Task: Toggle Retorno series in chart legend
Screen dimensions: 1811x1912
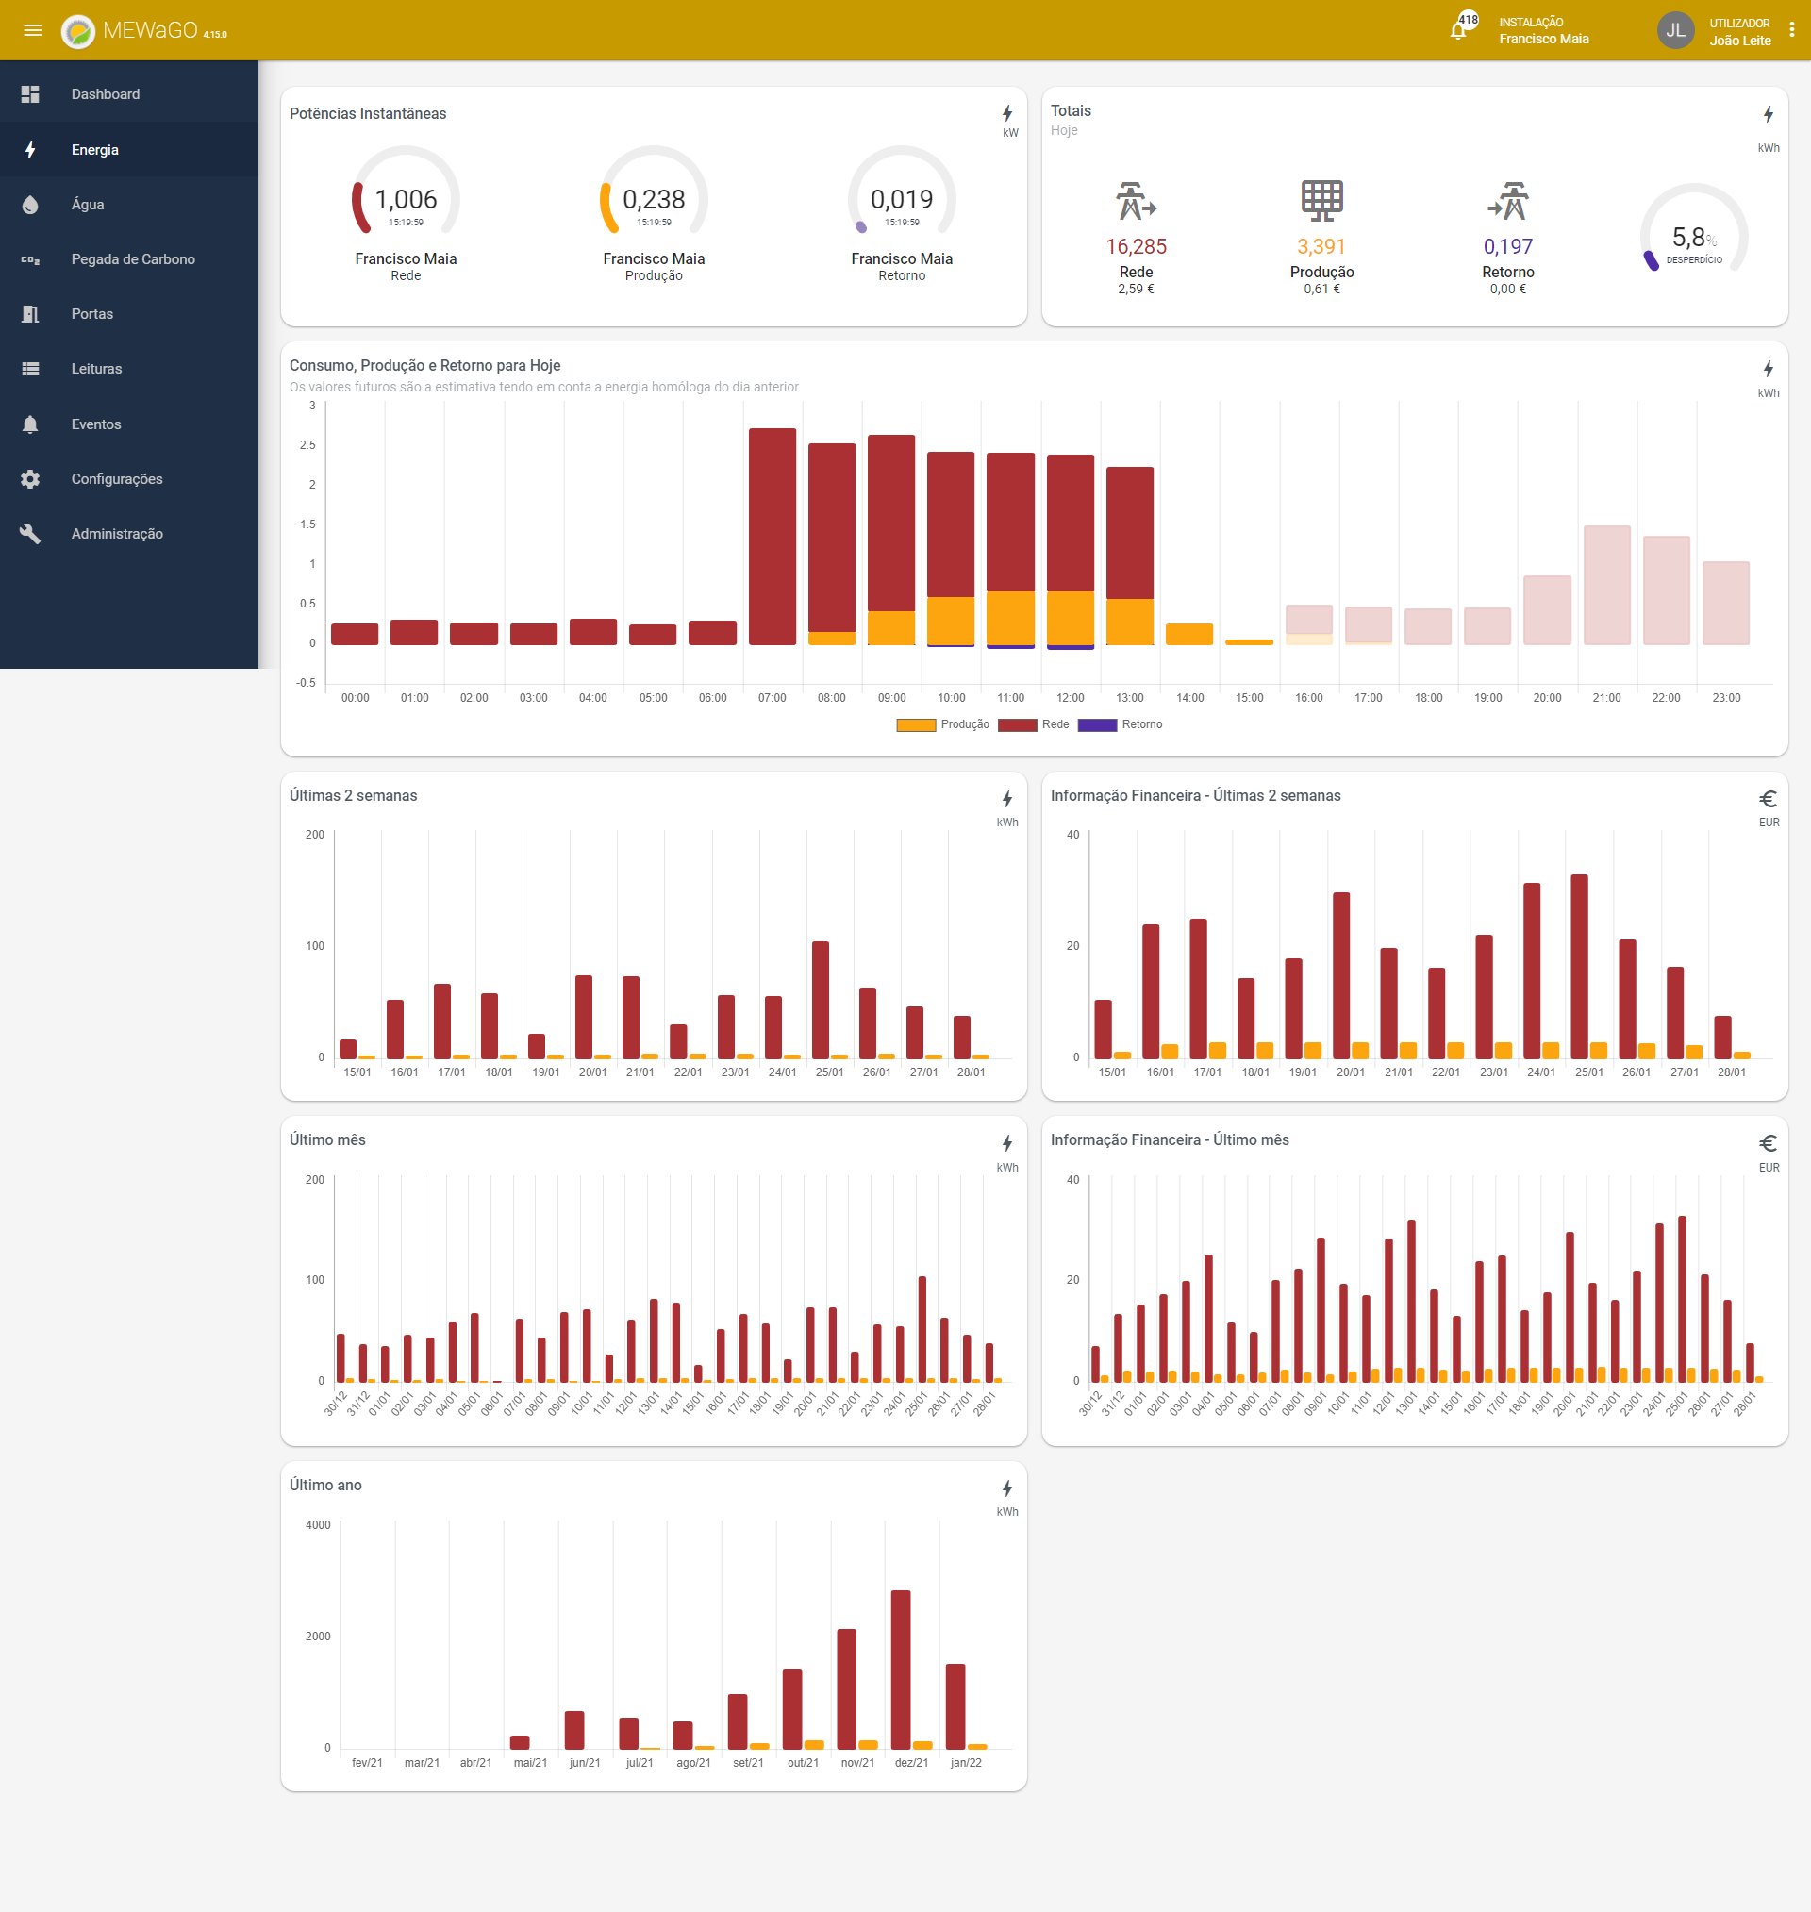Action: (1120, 723)
